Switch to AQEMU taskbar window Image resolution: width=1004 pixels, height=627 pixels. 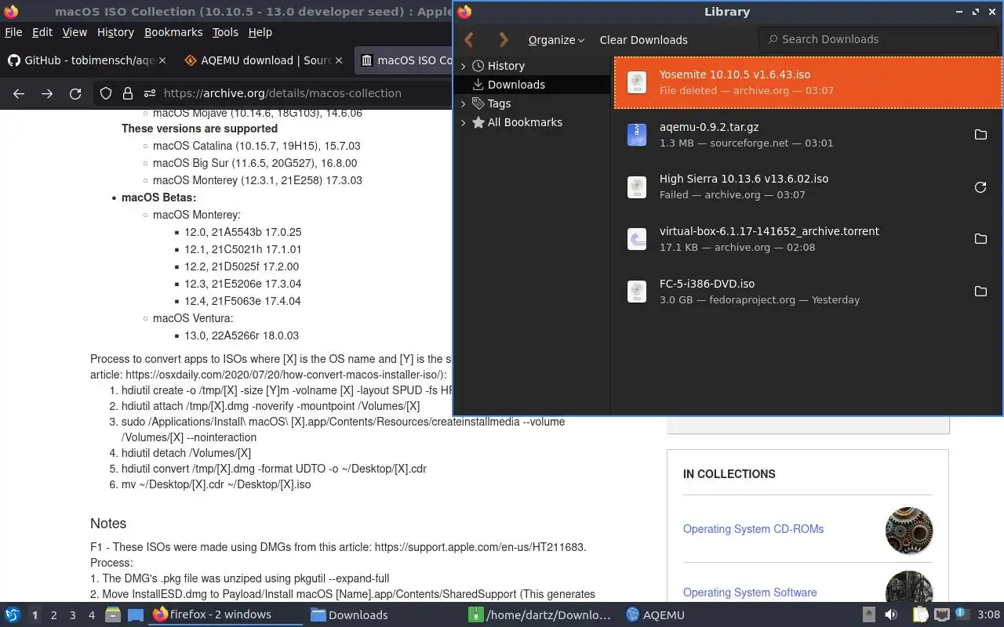tap(697, 615)
